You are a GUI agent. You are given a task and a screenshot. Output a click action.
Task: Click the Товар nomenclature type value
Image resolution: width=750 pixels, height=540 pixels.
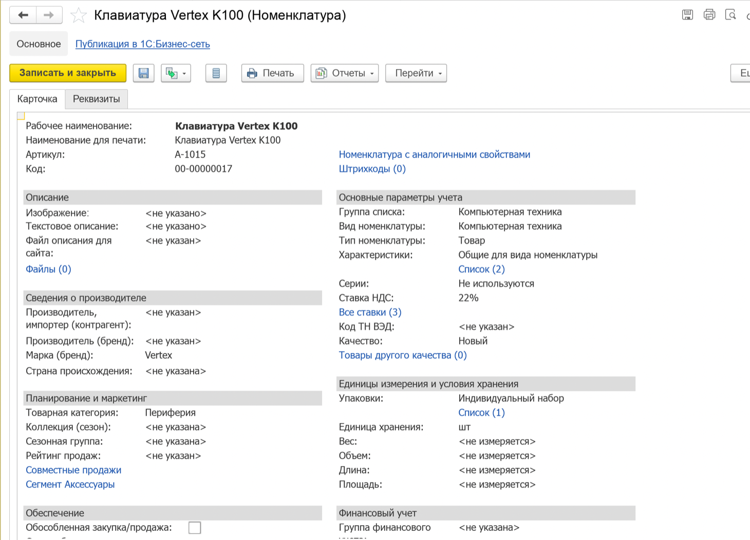pos(472,240)
